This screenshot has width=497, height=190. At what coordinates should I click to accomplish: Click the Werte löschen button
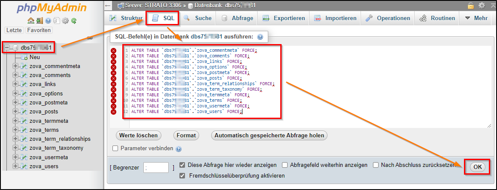pos(139,135)
